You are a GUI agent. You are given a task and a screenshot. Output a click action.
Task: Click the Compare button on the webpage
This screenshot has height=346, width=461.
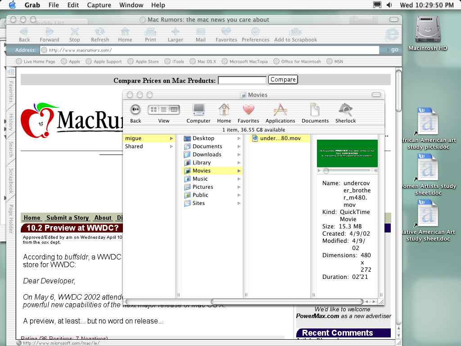point(283,79)
